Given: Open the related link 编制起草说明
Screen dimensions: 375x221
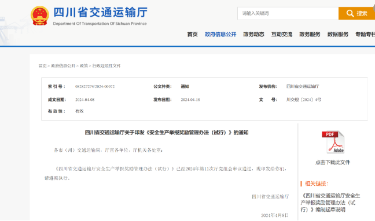Looking at the screenshot, I should pos(330,203).
